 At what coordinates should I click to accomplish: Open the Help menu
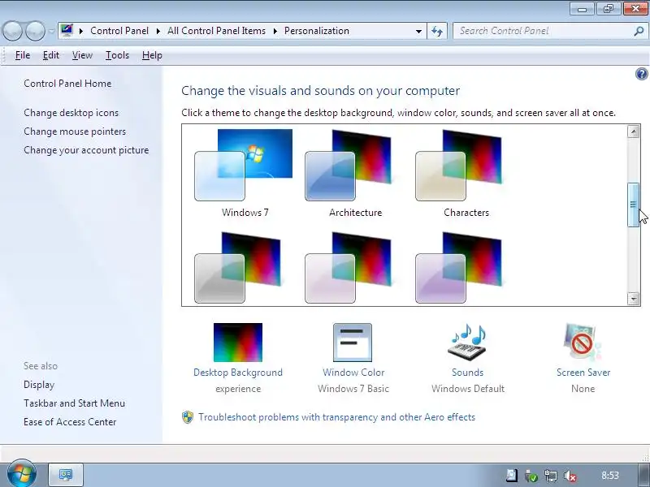(152, 55)
